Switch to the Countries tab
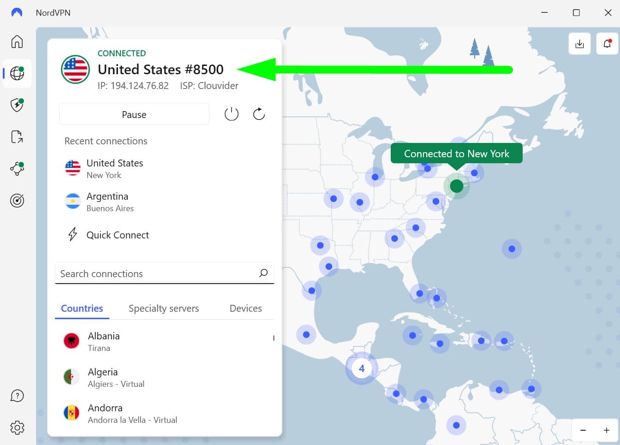Screen dimensions: 620x445 (x=82, y=308)
